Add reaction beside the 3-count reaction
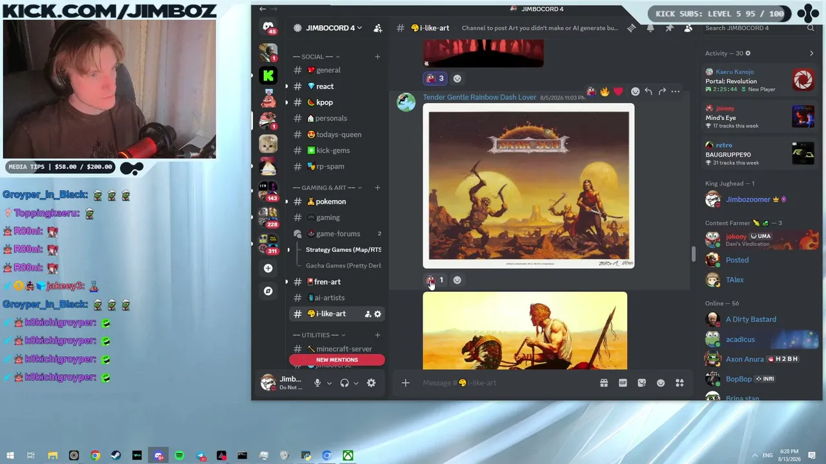Screen dimensions: 826x464 coord(457,79)
